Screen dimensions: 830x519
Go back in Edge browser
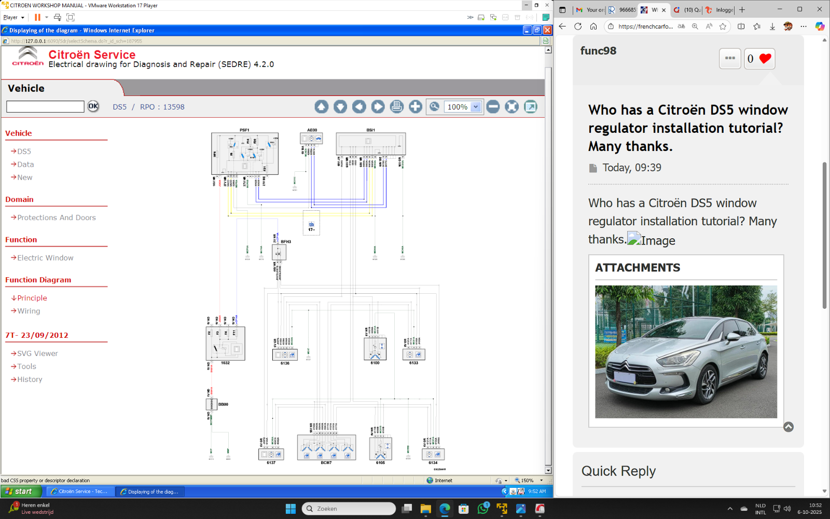tap(563, 26)
